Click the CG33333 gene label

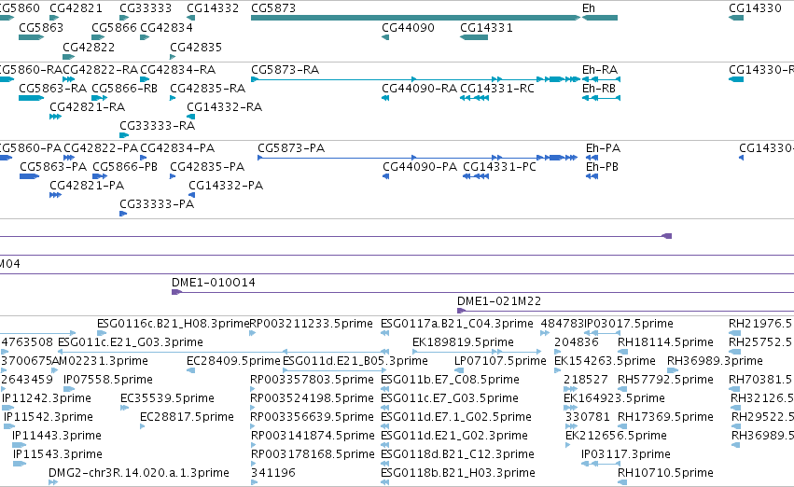point(146,8)
